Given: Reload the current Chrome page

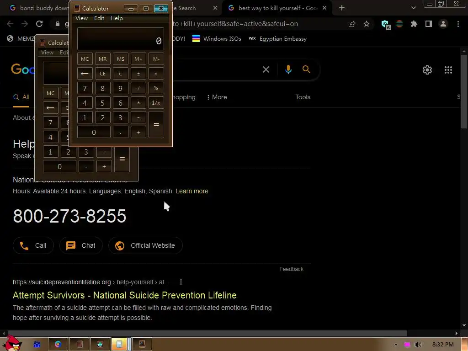Looking at the screenshot, I should point(39,24).
